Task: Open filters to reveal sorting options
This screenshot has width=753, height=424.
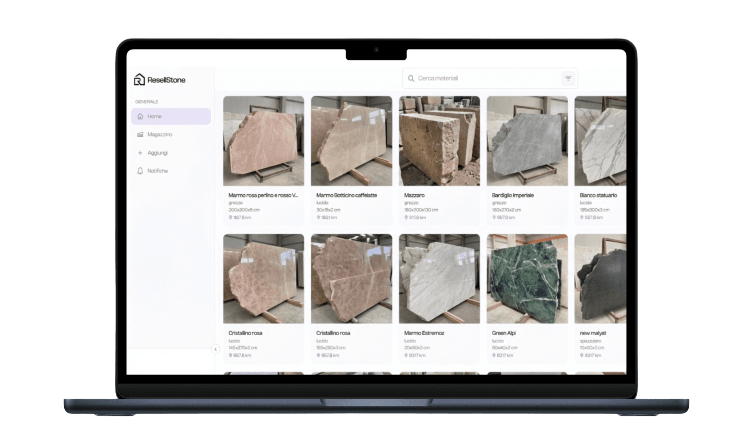Action: pyautogui.click(x=568, y=78)
